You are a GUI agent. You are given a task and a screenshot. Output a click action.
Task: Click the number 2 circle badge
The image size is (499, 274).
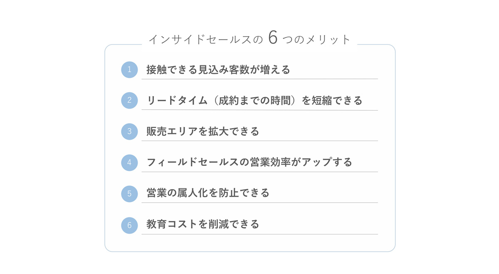[129, 100]
